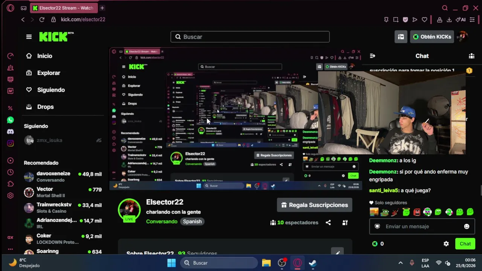Click the Obtén KICKs button
The image size is (482, 271).
pyautogui.click(x=432, y=37)
